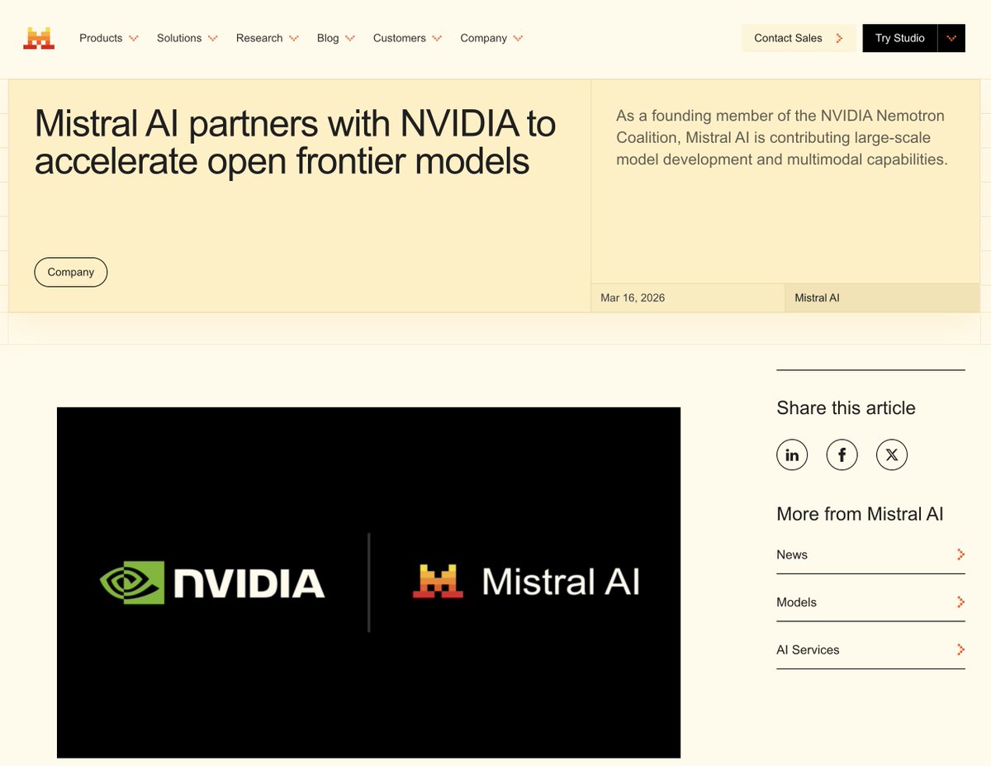Open the AI Services link
The width and height of the screenshot is (991, 766).
pyautogui.click(x=870, y=650)
